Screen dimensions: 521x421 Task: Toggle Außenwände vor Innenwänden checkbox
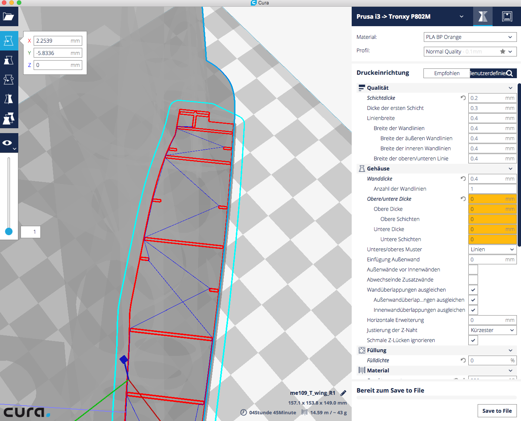pos(473,270)
